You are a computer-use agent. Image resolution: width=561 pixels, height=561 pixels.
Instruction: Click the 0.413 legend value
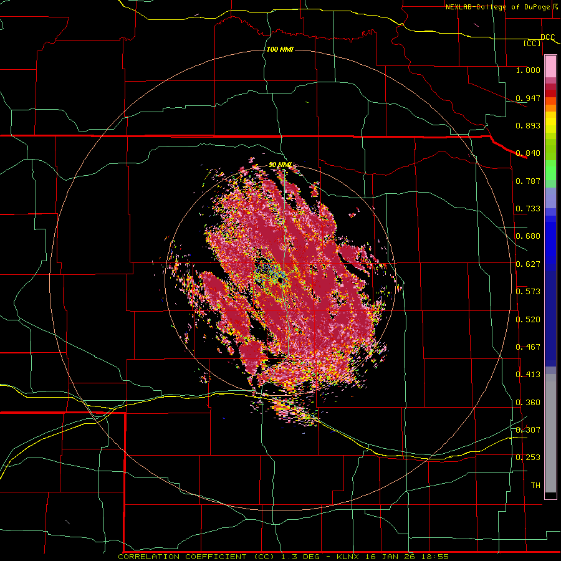click(528, 375)
